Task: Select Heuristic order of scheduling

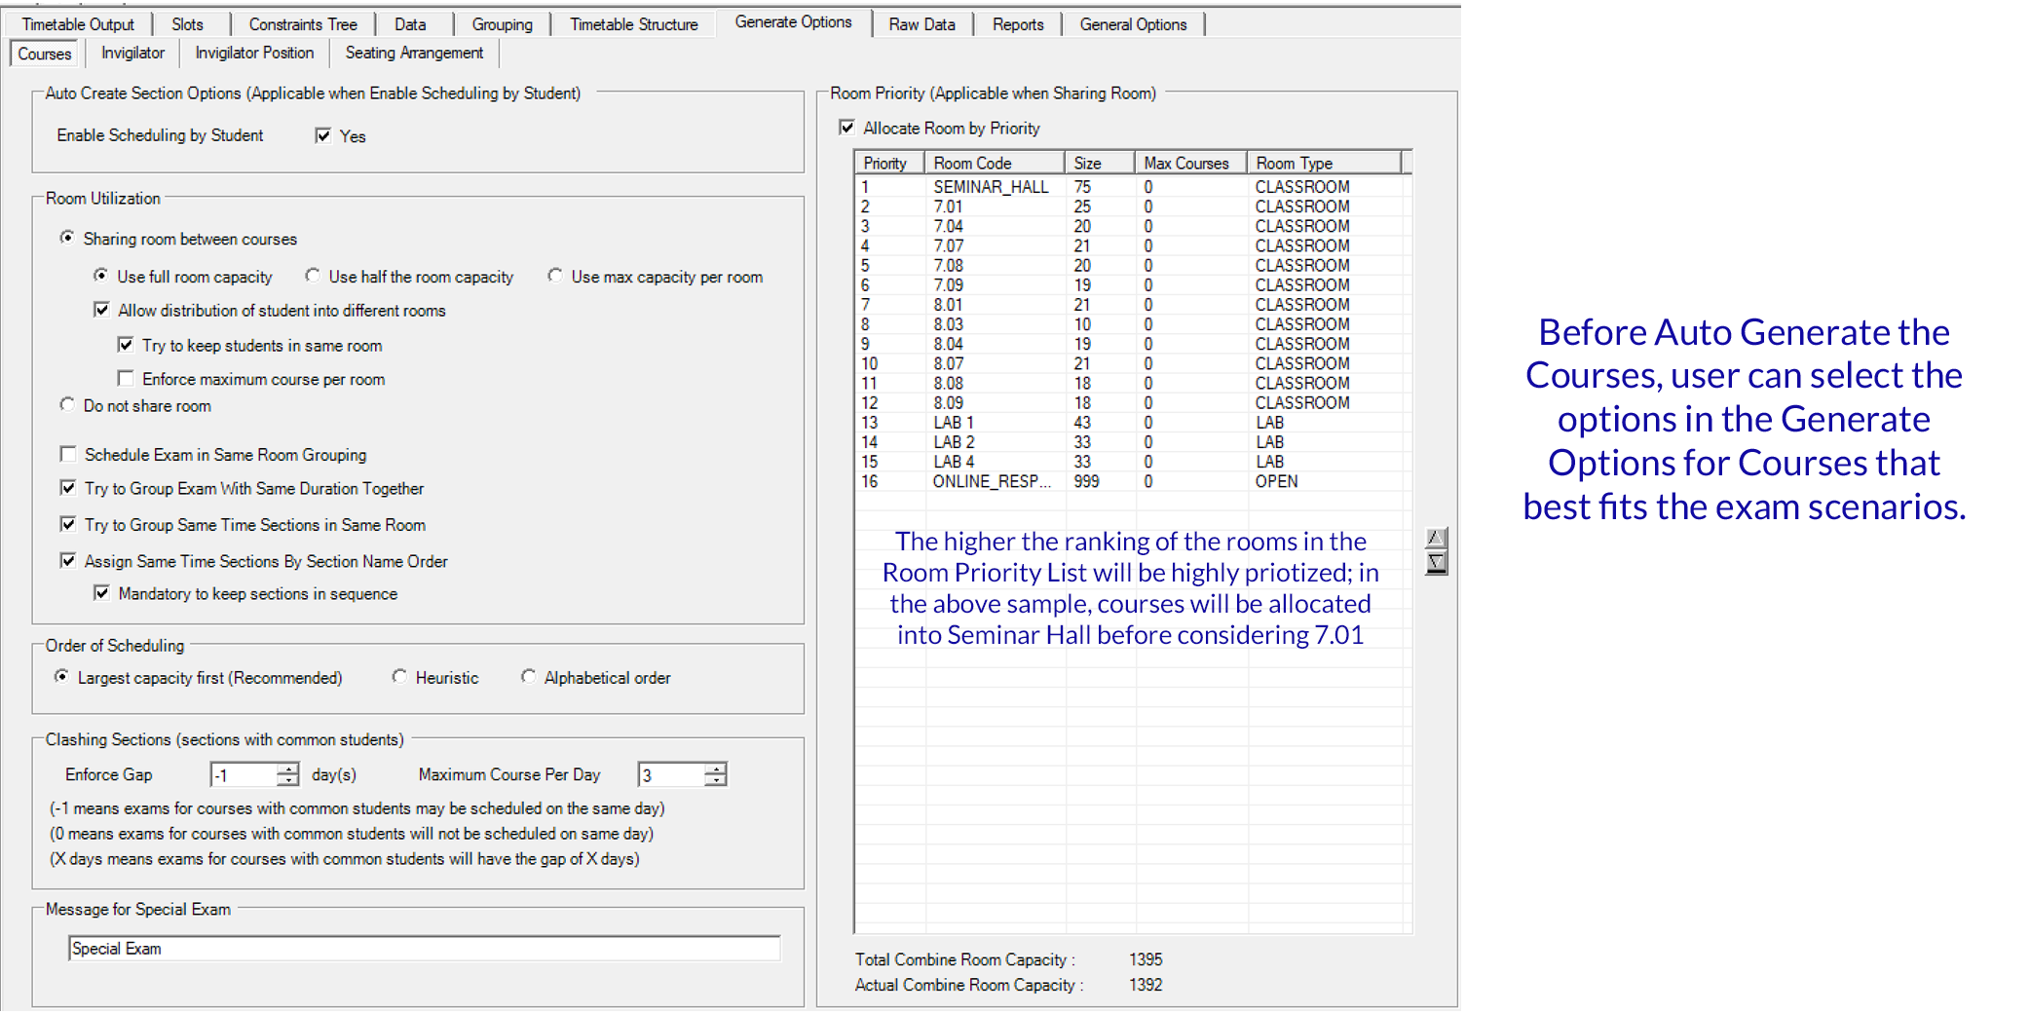Action: pos(399,677)
